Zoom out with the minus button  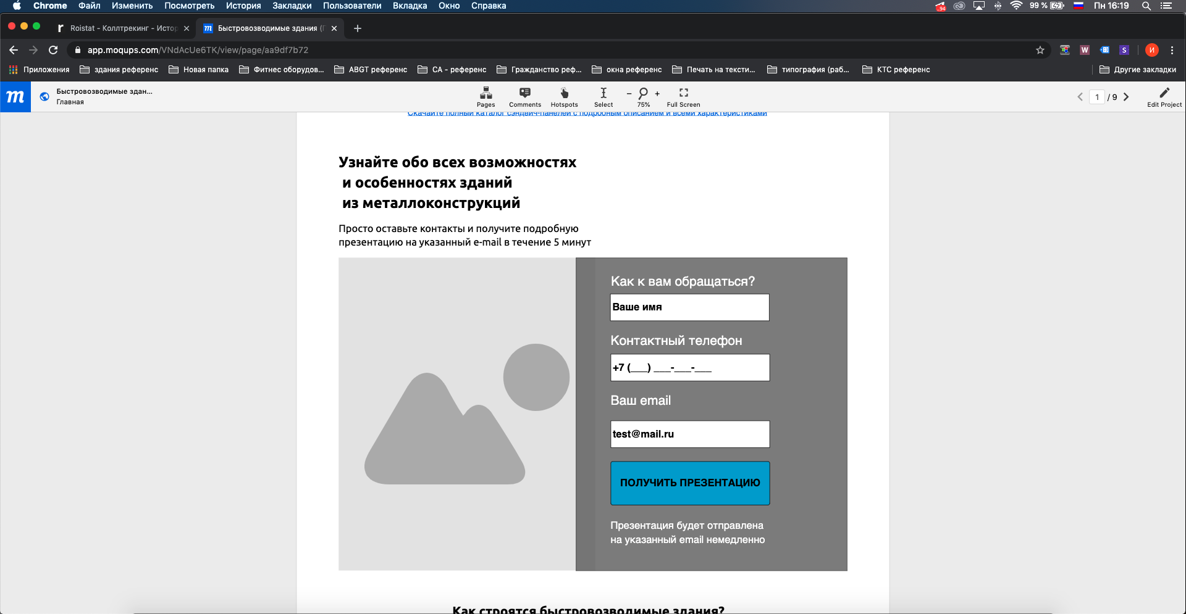tap(629, 94)
